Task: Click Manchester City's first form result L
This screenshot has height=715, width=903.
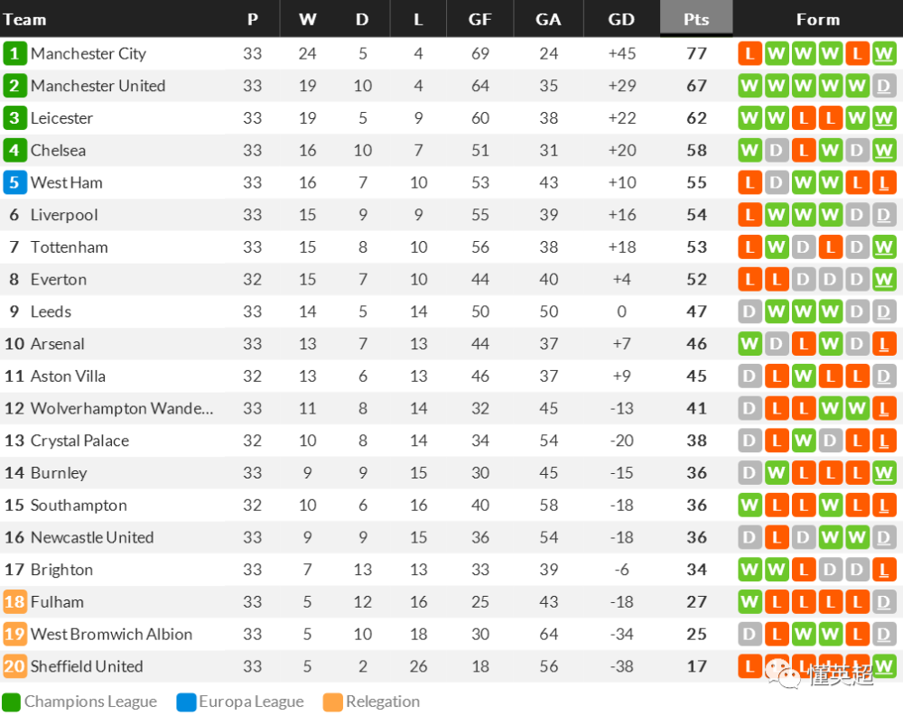Action: tap(749, 53)
